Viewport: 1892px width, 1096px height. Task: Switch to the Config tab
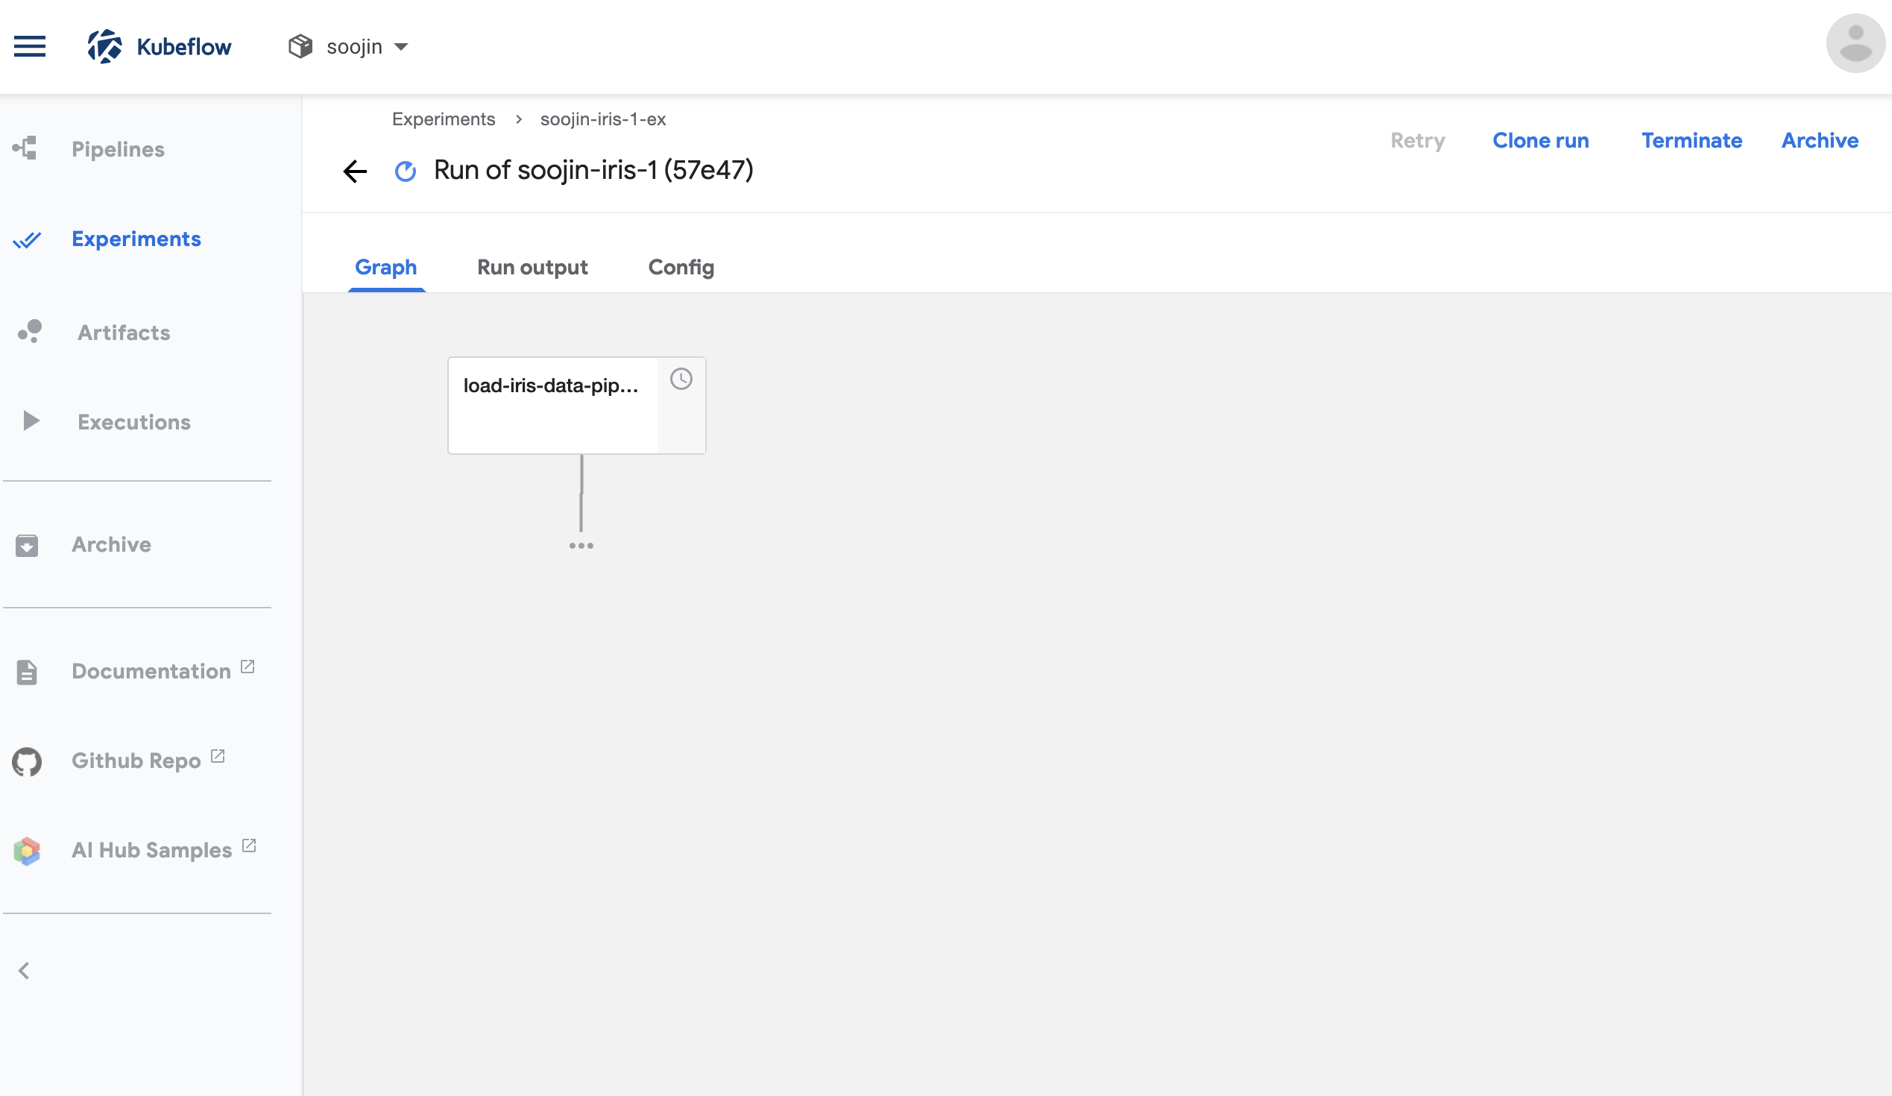coord(681,267)
